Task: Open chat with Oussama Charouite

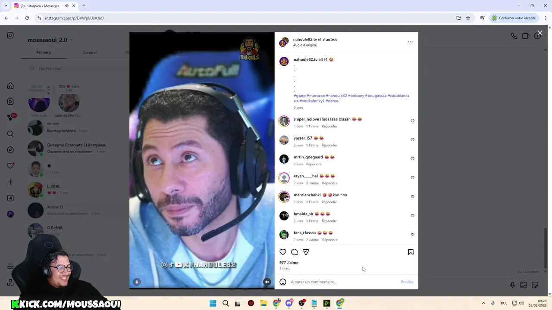Action: coord(75,148)
